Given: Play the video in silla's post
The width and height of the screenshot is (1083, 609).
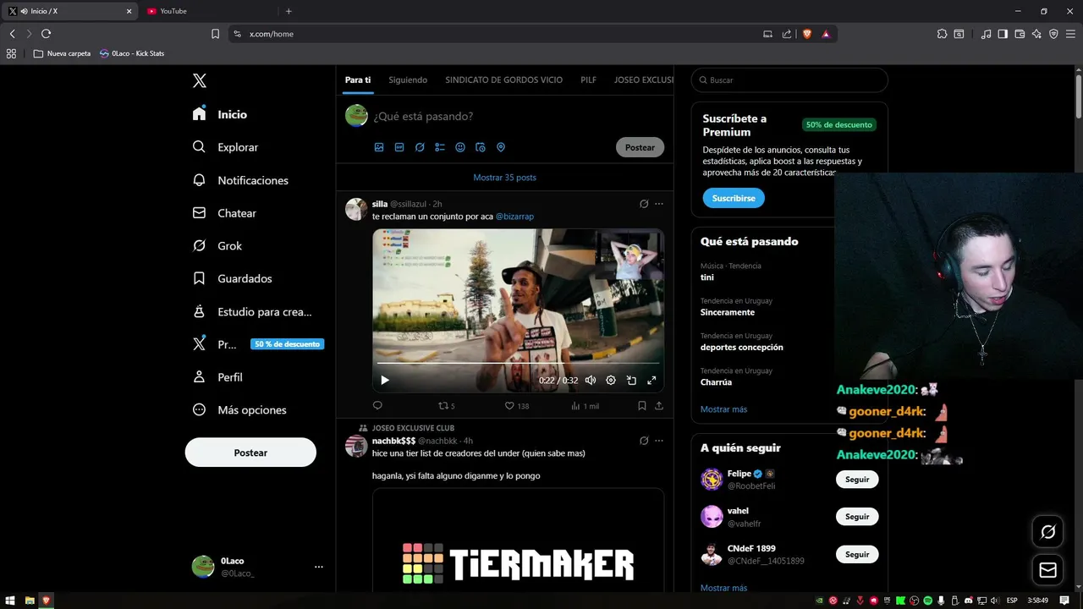Looking at the screenshot, I should click(x=385, y=381).
